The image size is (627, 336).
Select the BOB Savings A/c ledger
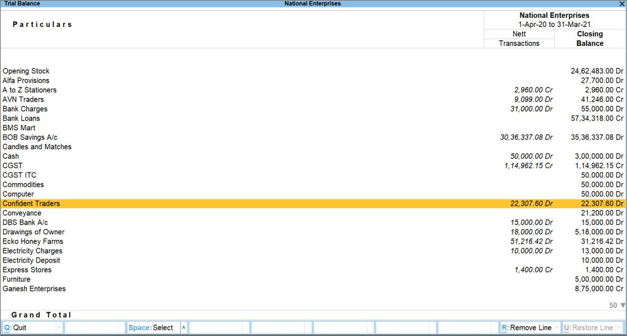pyautogui.click(x=29, y=138)
